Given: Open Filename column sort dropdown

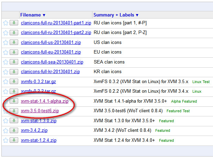Looking at the screenshot, I should pos(33,15).
